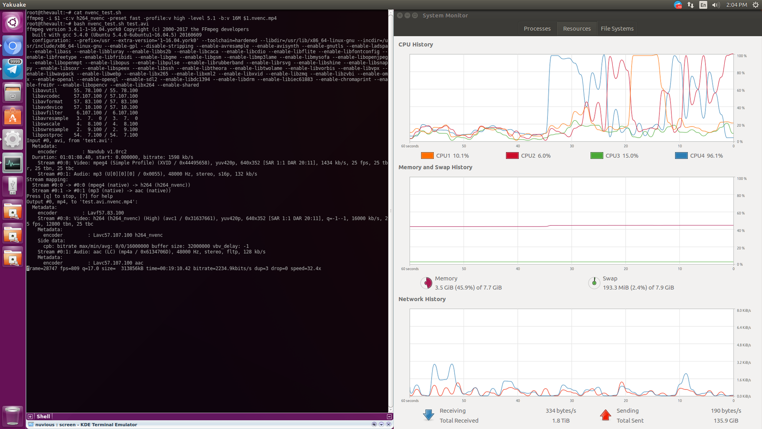This screenshot has height=429, width=762.
Task: Click the Yakuake application title in top panel
Action: [x=14, y=5]
